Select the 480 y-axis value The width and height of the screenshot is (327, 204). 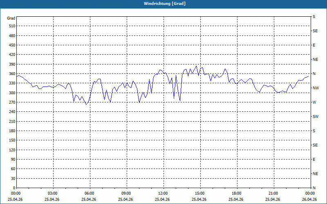pos(12,36)
